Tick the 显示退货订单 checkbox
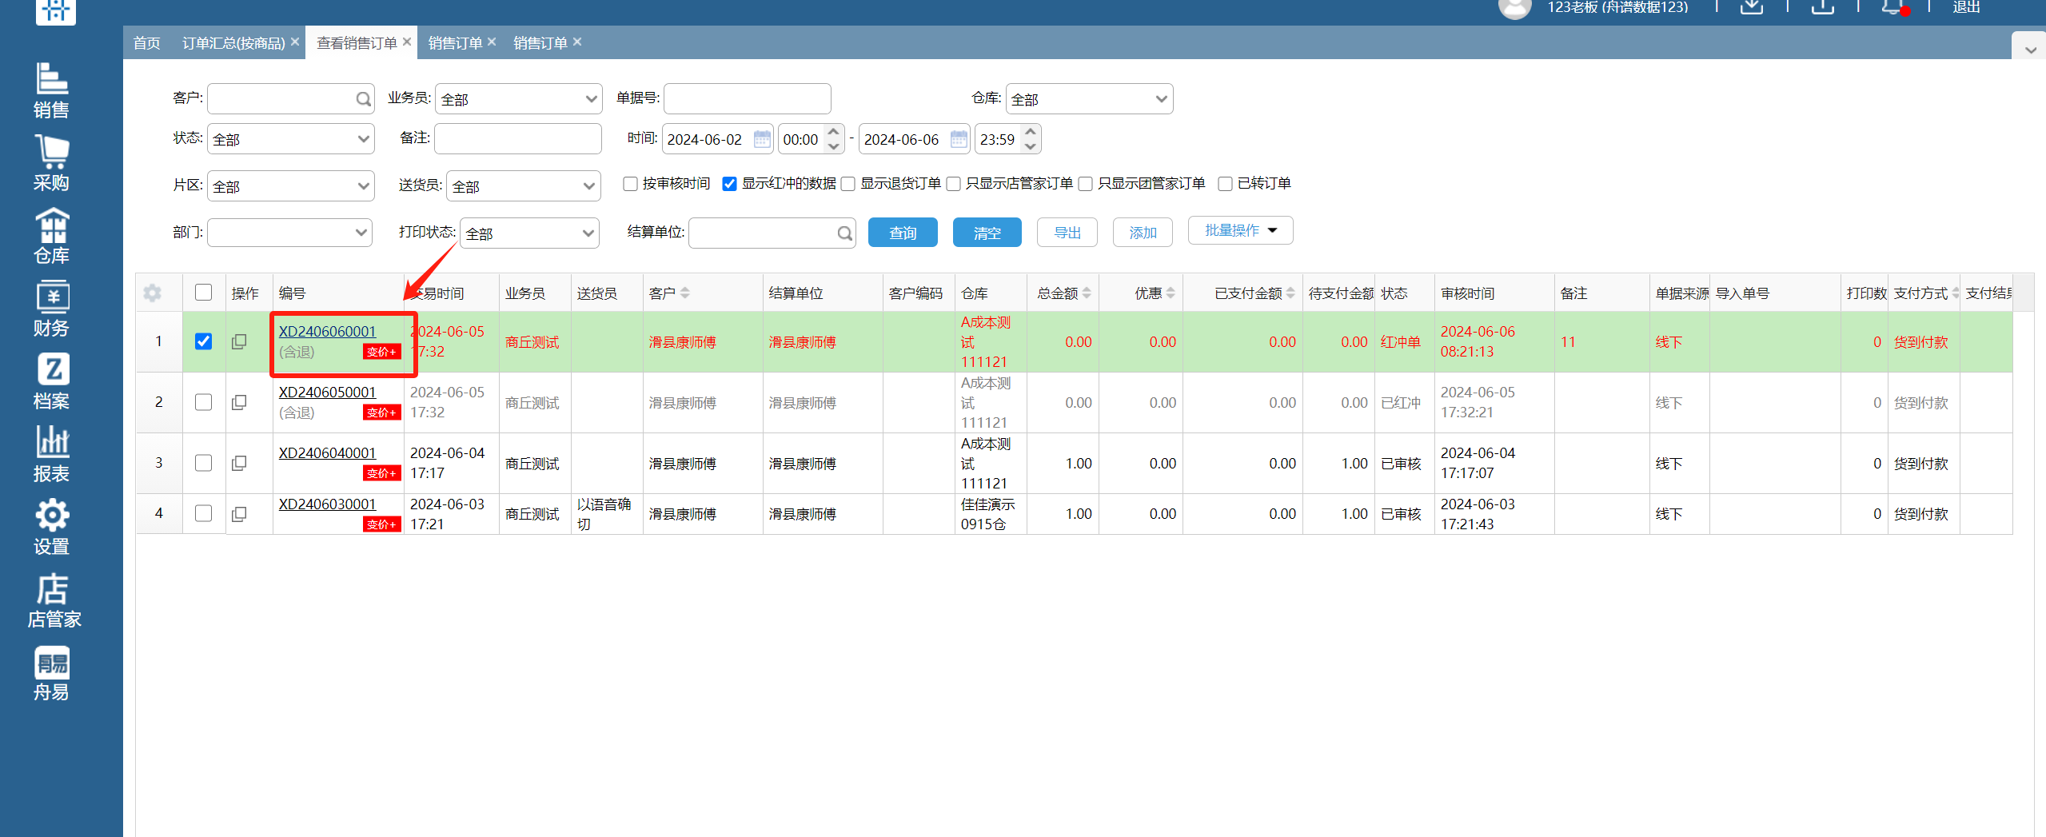This screenshot has height=837, width=2046. 848,184
